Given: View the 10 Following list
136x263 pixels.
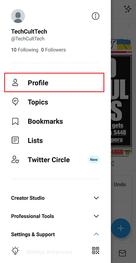Looking at the screenshot, I should pyautogui.click(x=25, y=50).
